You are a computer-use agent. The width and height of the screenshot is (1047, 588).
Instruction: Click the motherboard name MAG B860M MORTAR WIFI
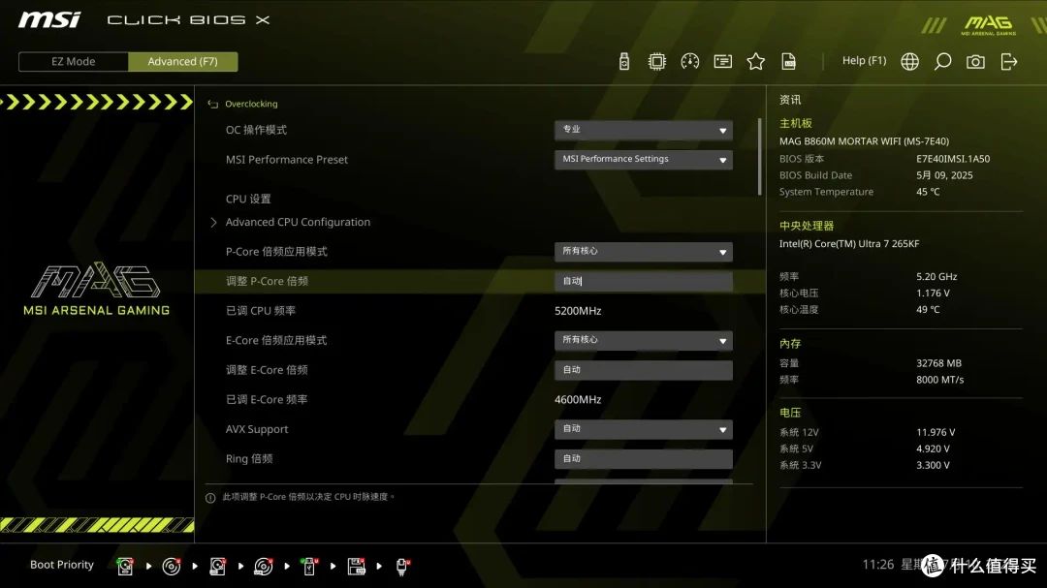click(x=864, y=141)
